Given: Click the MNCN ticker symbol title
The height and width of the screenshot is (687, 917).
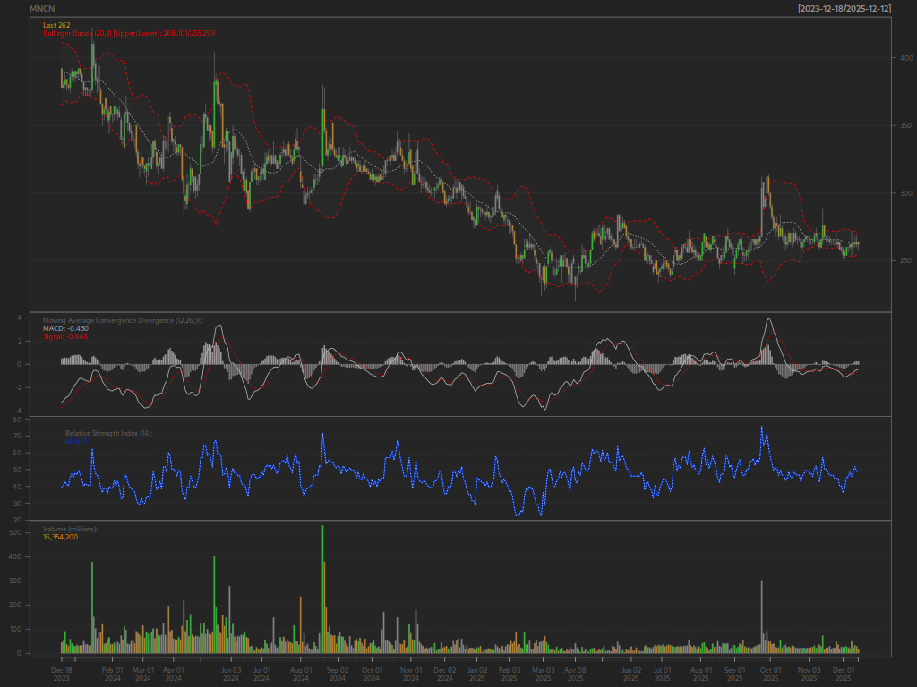Looking at the screenshot, I should coord(42,9).
